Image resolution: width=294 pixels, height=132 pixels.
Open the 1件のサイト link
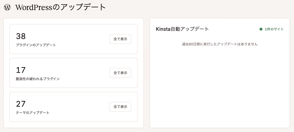[274, 29]
